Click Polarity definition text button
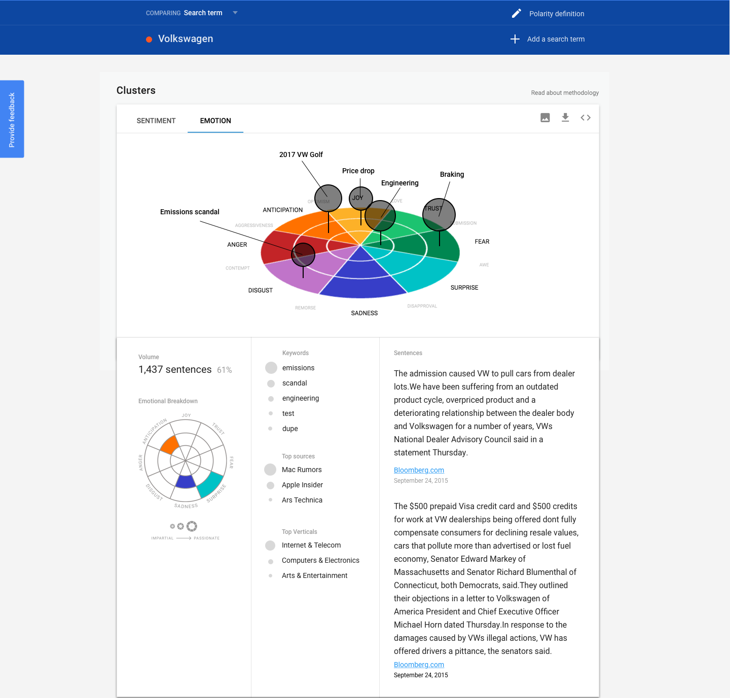This screenshot has width=730, height=698. pos(557,14)
